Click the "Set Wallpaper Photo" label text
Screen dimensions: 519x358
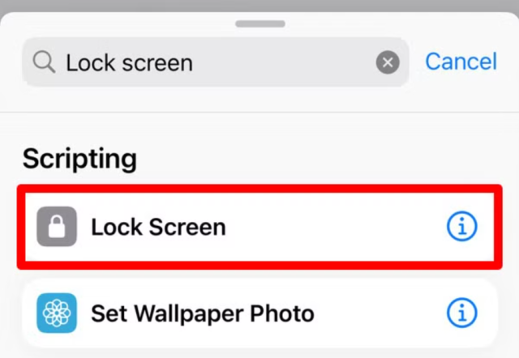click(202, 313)
